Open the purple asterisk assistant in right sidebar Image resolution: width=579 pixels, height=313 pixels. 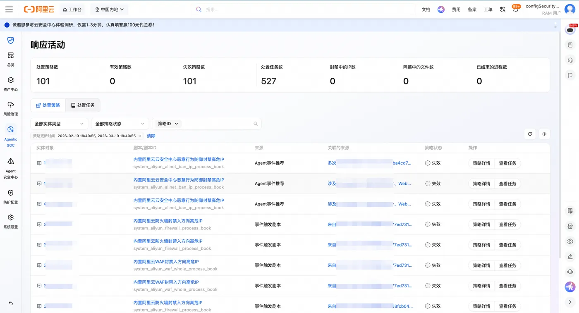click(570, 287)
